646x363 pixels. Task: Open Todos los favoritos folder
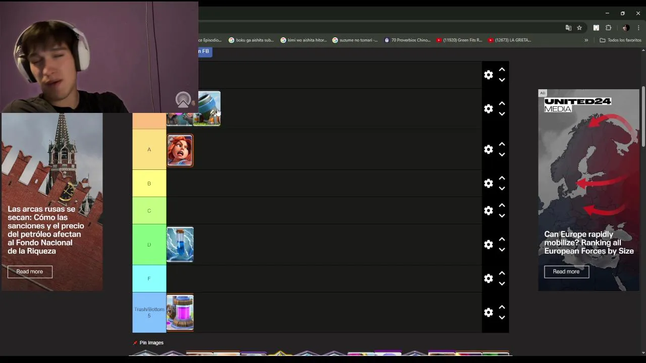620,40
